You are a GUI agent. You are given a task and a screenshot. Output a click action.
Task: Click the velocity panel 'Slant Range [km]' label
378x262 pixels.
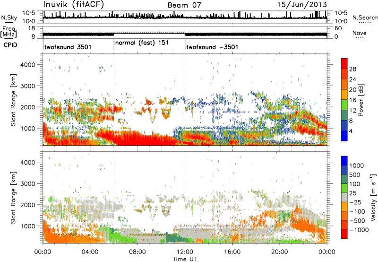pos(13,197)
